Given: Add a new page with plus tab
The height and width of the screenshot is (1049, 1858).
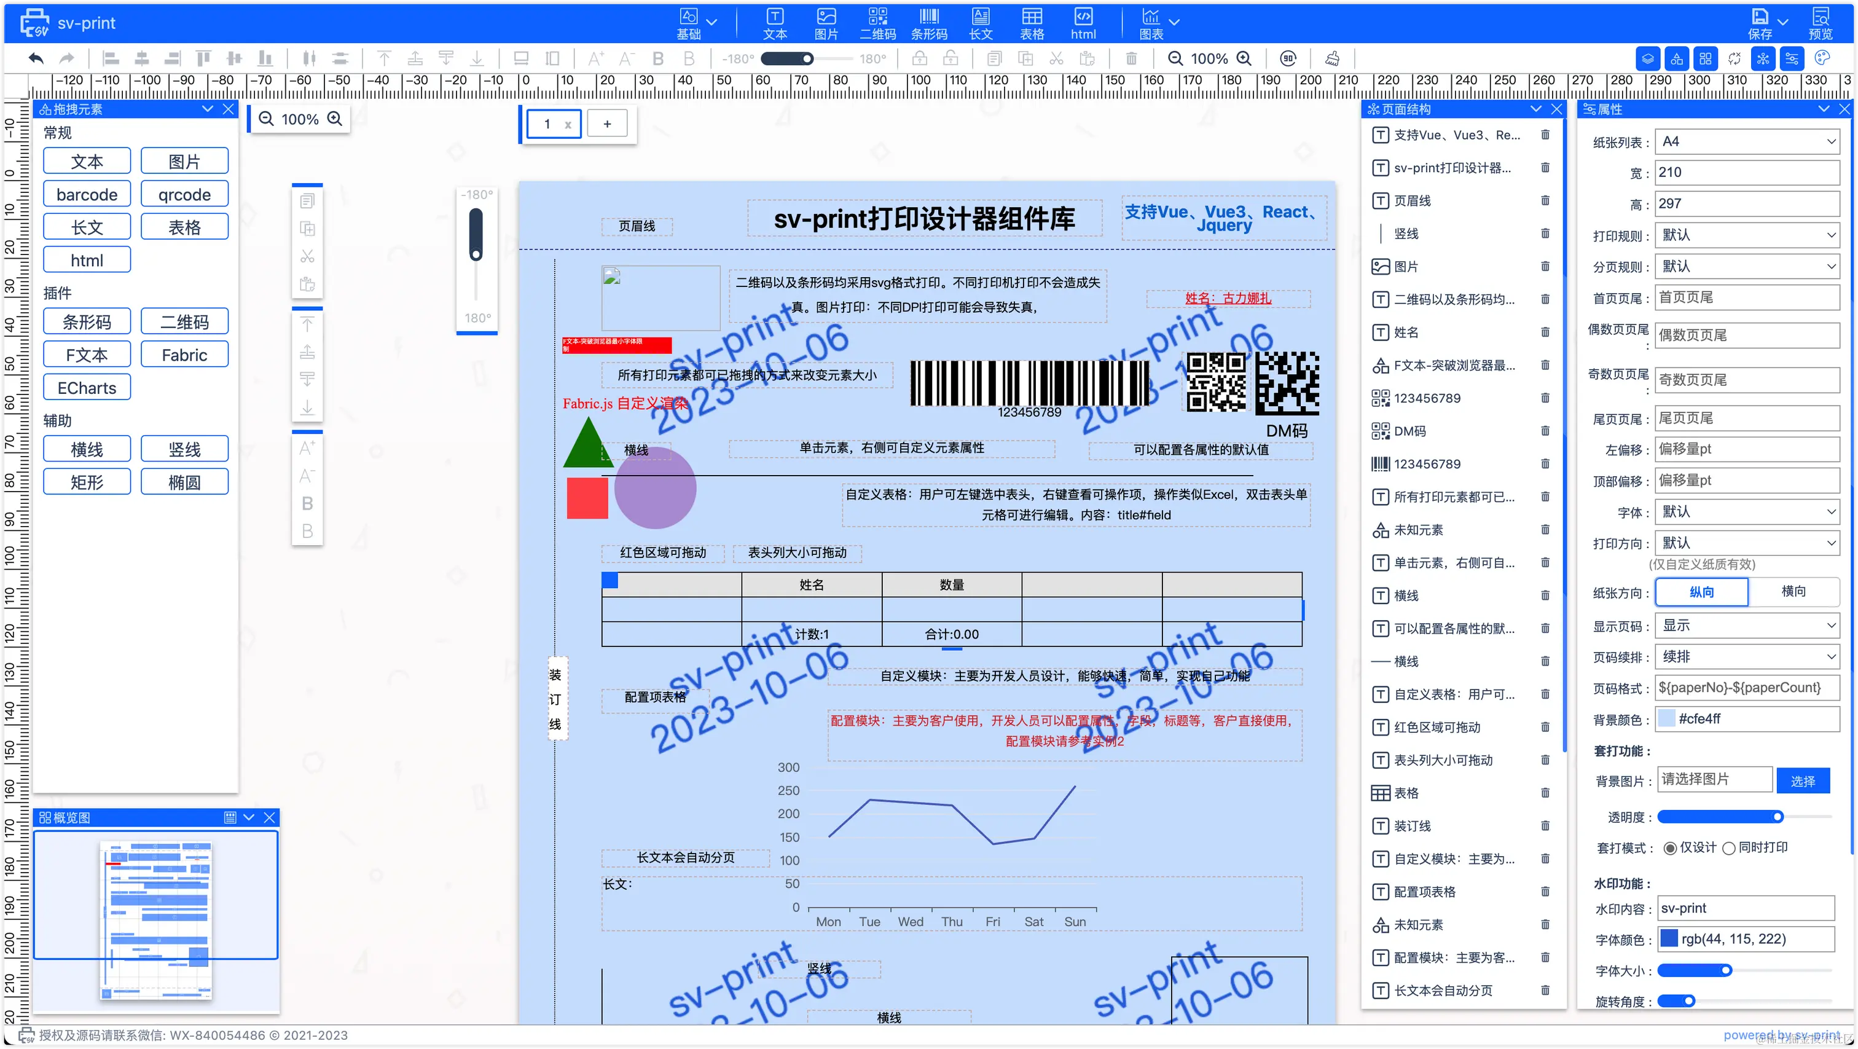Looking at the screenshot, I should pos(607,124).
